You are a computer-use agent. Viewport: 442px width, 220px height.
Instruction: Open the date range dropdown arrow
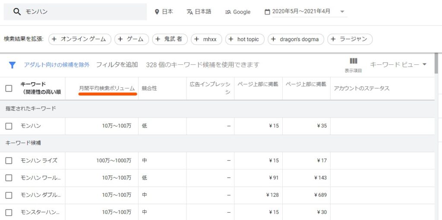click(342, 12)
